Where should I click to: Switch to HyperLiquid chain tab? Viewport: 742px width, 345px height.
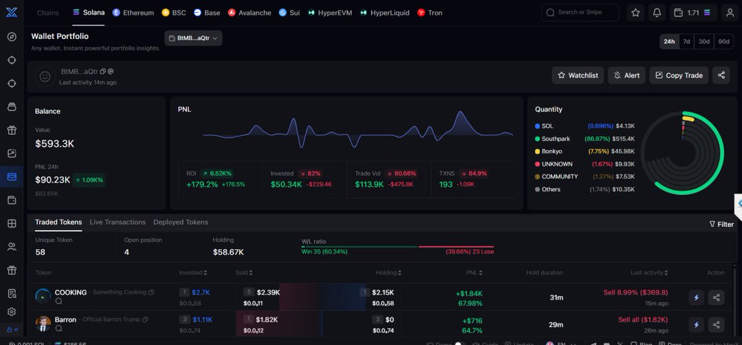385,12
